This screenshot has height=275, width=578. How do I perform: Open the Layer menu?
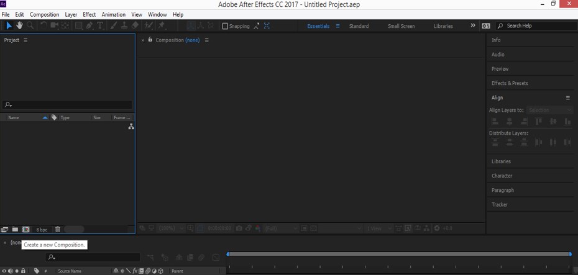coord(71,15)
